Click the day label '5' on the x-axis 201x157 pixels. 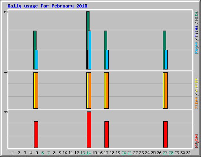click(x=37, y=153)
